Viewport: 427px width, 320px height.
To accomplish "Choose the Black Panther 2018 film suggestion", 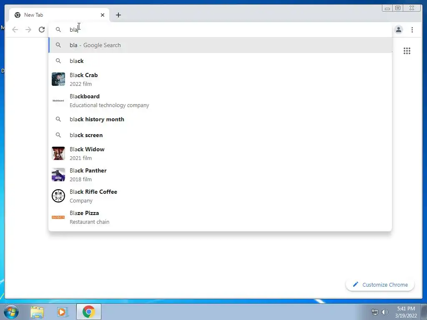I will [220, 175].
